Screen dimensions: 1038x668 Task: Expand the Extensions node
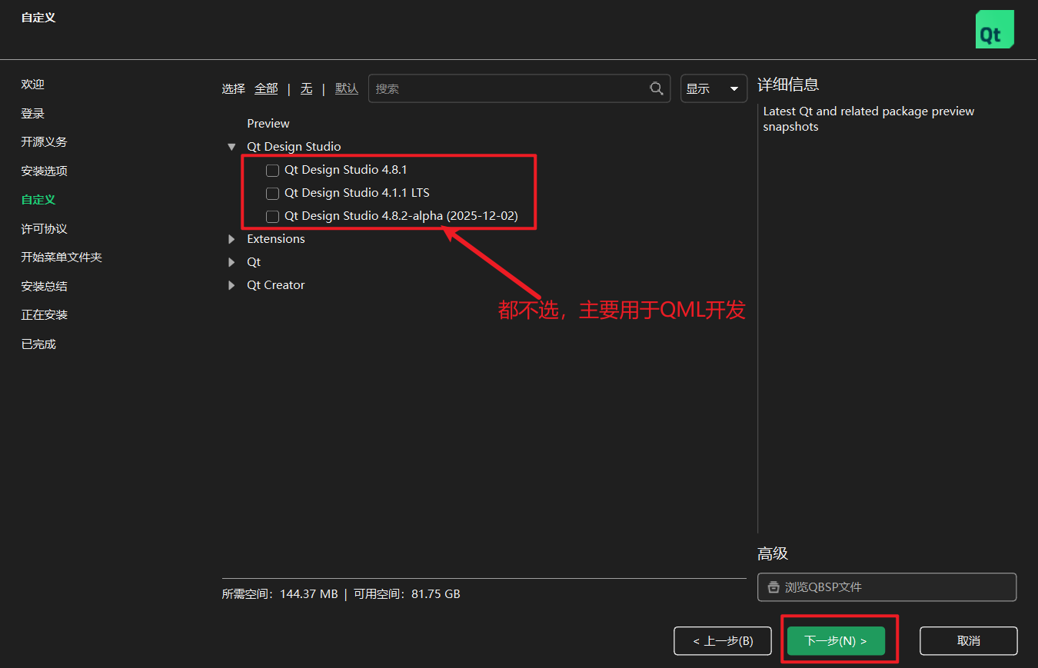tap(231, 239)
